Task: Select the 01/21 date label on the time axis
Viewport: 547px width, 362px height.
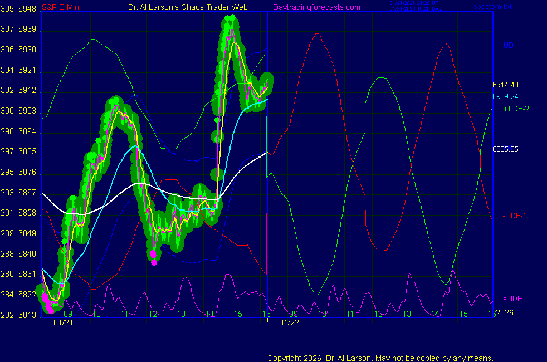Action: 62,322
